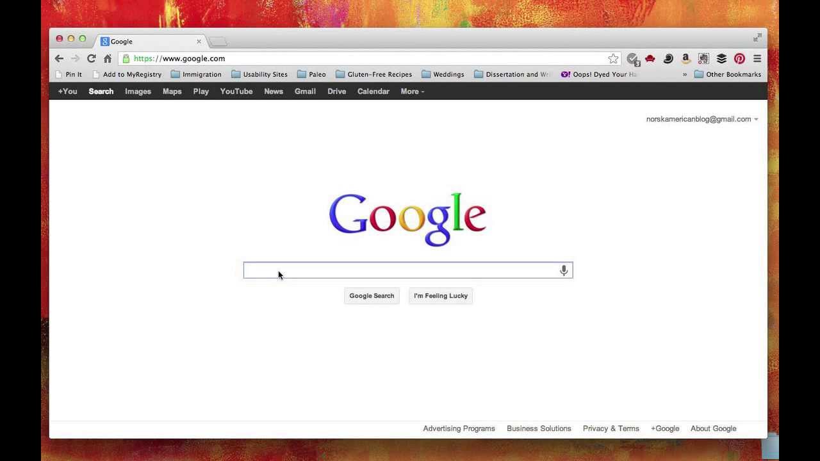Open a new tab with the blank tab button
The width and height of the screenshot is (820, 461).
218,42
